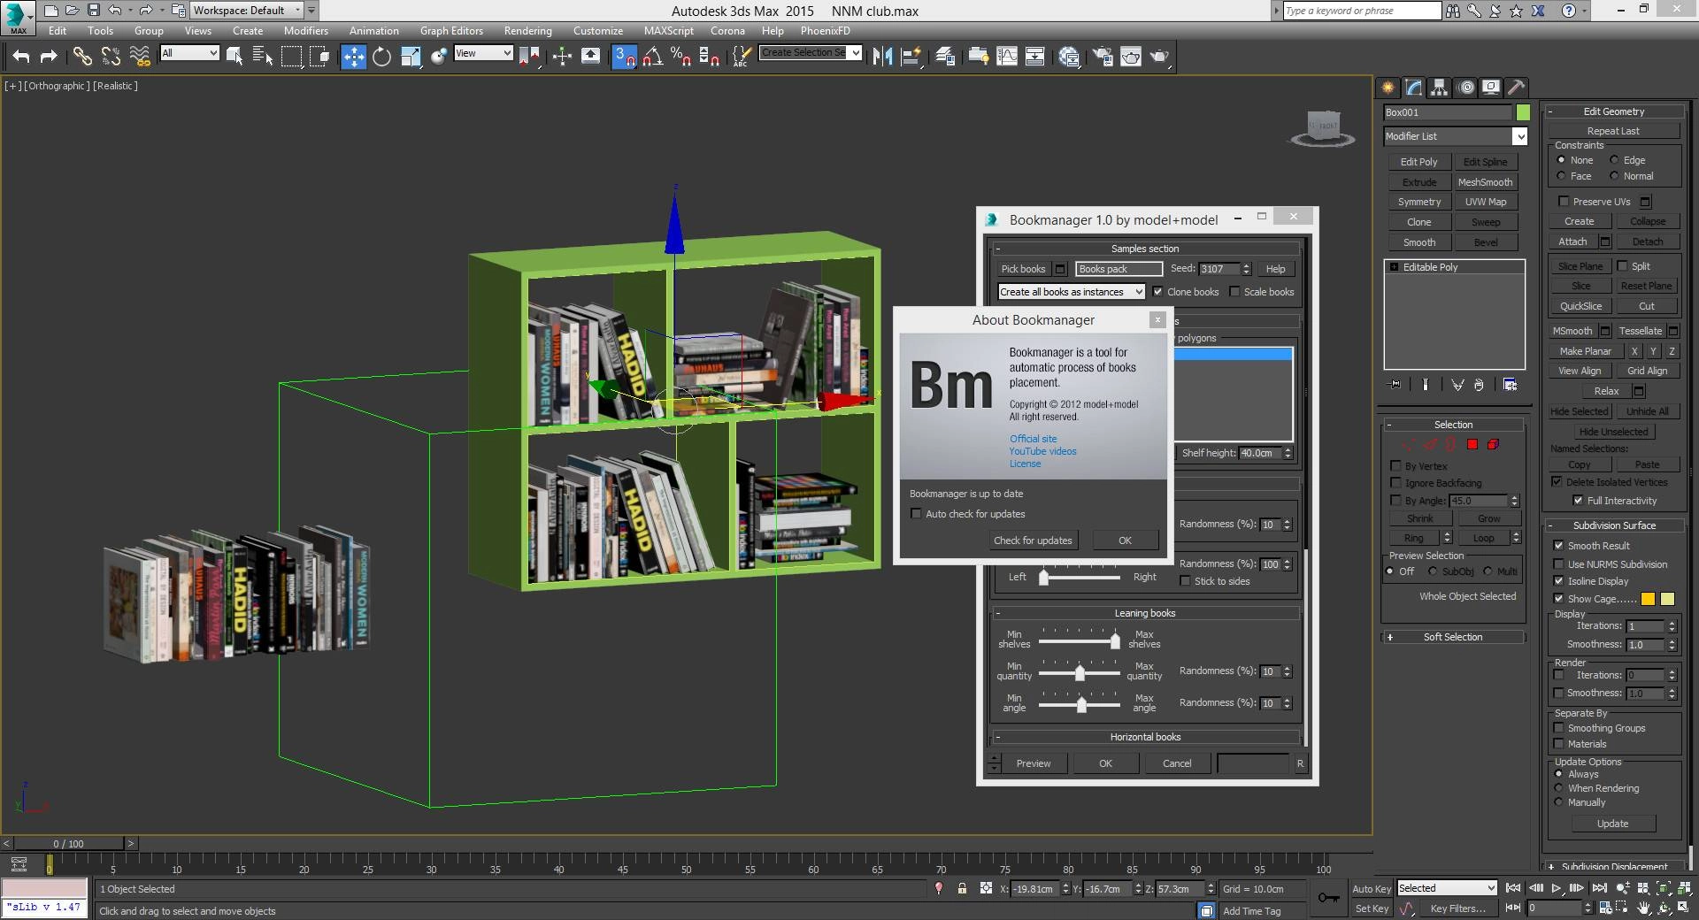Toggle the Angle Snap button
1699x920 pixels.
[653, 57]
